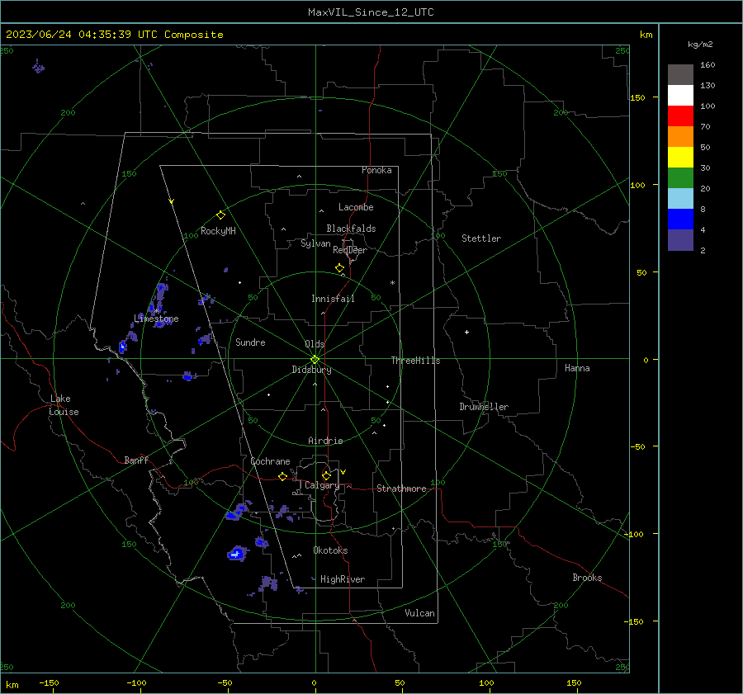The image size is (743, 694).
Task: Click the Innisfail town label
Action: coord(333,299)
